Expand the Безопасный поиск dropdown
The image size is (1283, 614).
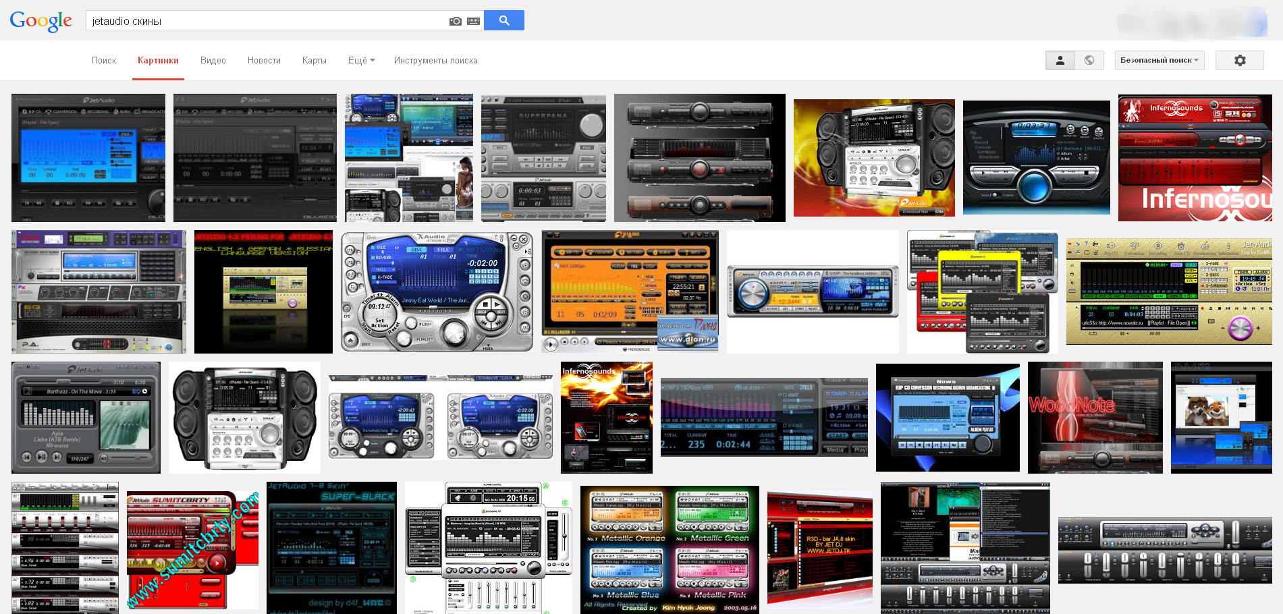tap(1159, 60)
